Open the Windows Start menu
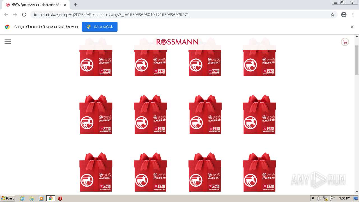359x202 pixels. click(8, 198)
